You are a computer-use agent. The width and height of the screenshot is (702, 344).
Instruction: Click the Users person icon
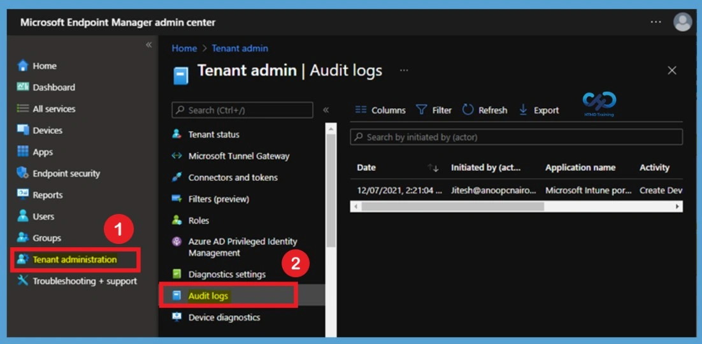click(x=22, y=216)
